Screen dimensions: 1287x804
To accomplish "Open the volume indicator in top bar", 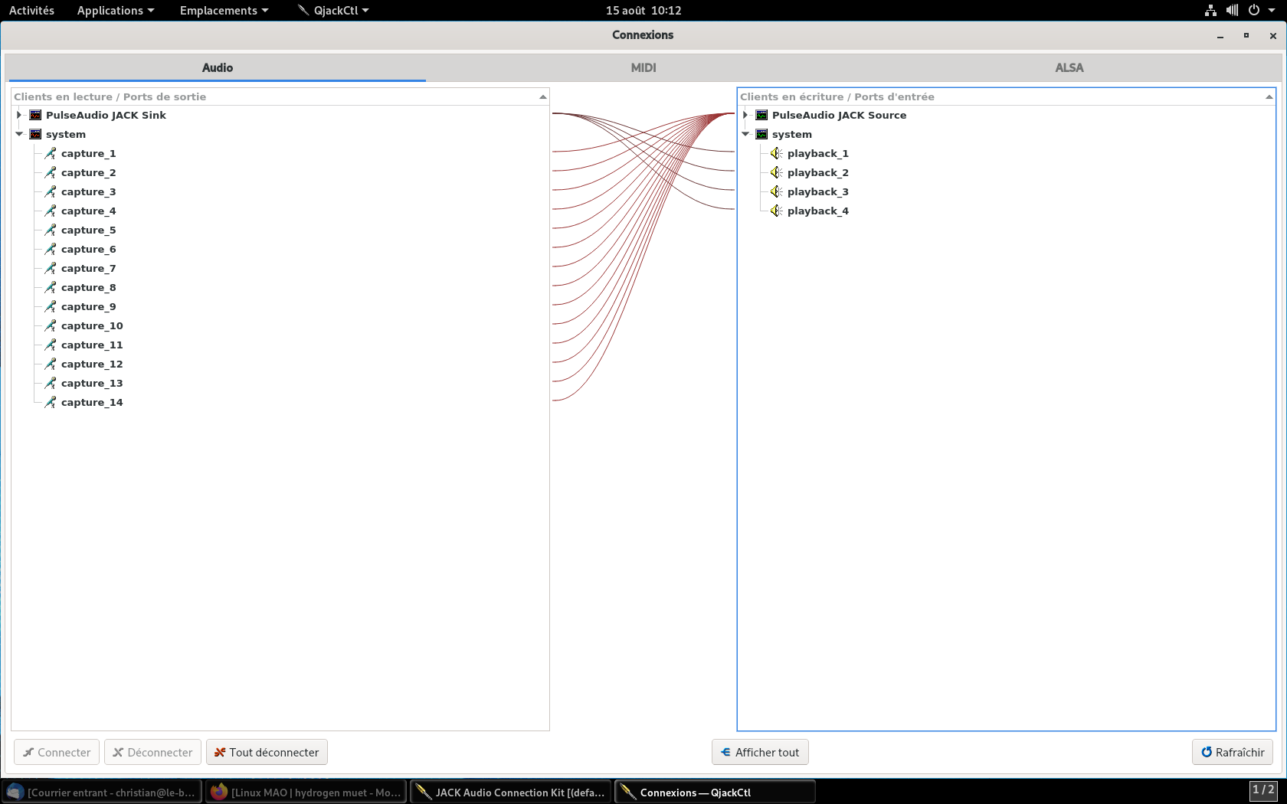I will pyautogui.click(x=1232, y=10).
